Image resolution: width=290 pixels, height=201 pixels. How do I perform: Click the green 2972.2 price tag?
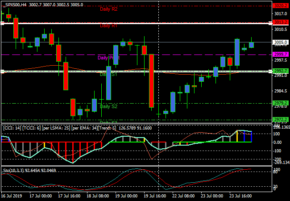pos(281,120)
